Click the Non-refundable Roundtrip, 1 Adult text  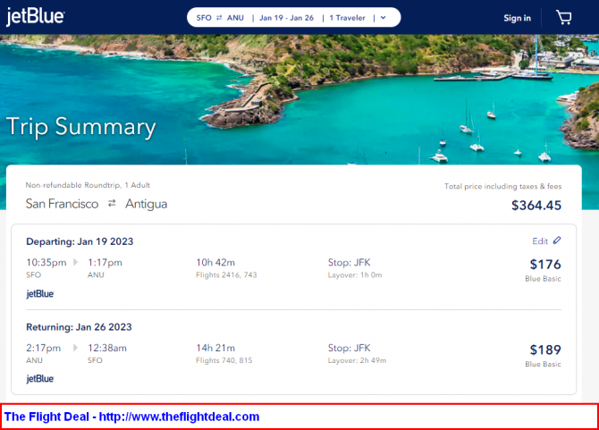coord(88,185)
